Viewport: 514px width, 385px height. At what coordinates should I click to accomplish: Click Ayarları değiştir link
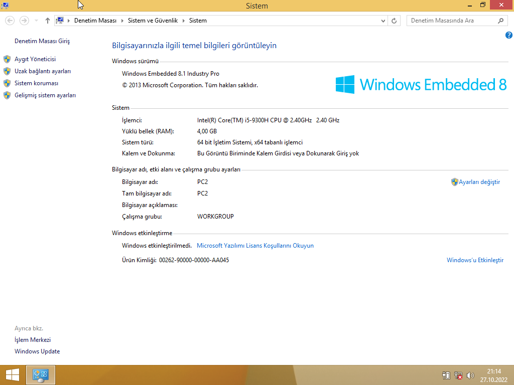[x=479, y=182]
